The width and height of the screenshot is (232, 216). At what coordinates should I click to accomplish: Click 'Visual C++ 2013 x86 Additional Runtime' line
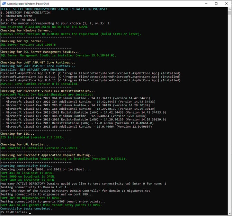[x=77, y=126]
